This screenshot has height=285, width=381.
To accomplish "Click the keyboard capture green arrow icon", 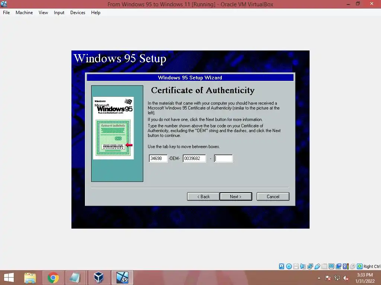I will [x=360, y=266].
